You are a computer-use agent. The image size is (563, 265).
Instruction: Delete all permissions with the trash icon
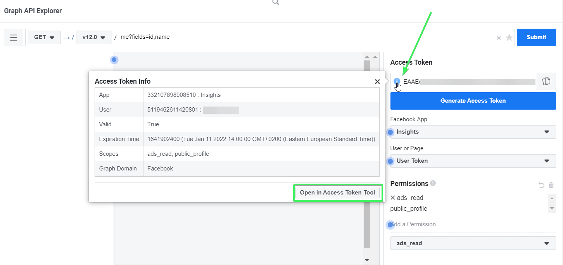pos(551,185)
